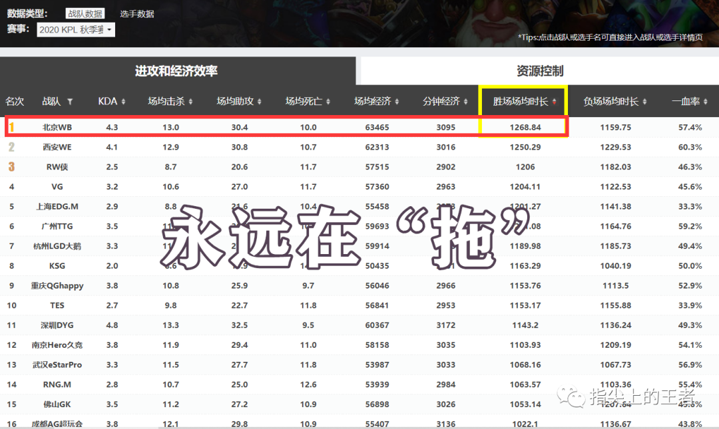Click rank 2 silver number icon
The width and height of the screenshot is (719, 429).
[11, 147]
